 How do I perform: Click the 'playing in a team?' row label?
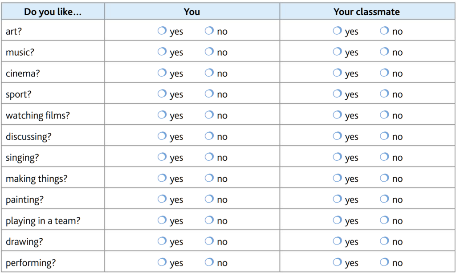pyautogui.click(x=43, y=221)
